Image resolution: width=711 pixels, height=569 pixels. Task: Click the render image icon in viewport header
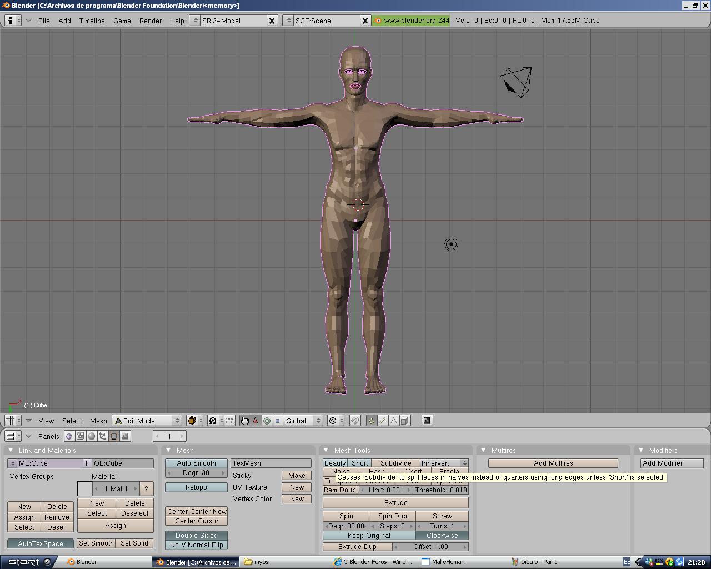click(427, 421)
